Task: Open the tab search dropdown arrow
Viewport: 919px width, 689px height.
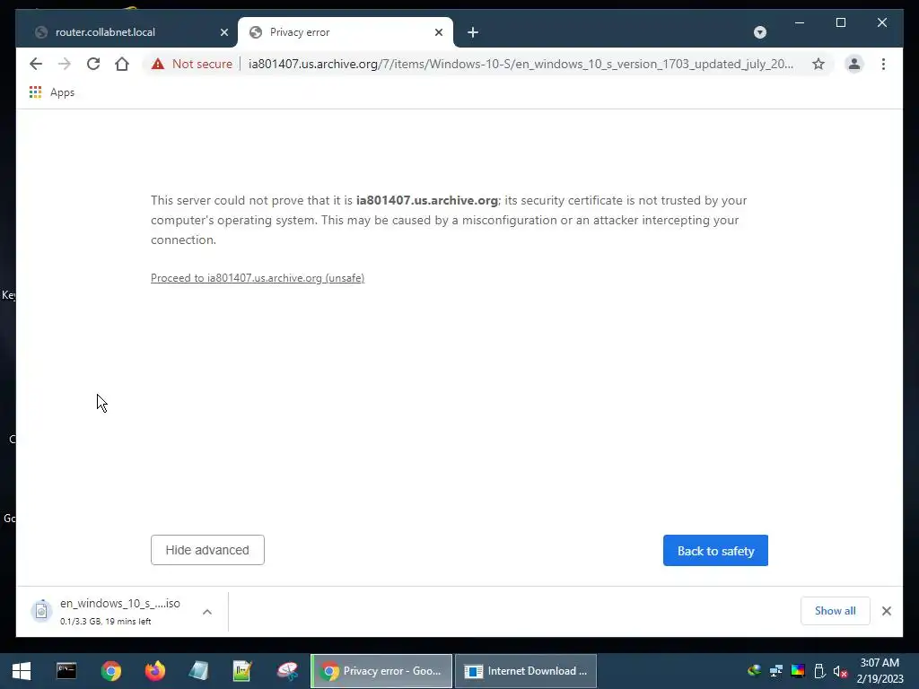Action: pos(759,32)
